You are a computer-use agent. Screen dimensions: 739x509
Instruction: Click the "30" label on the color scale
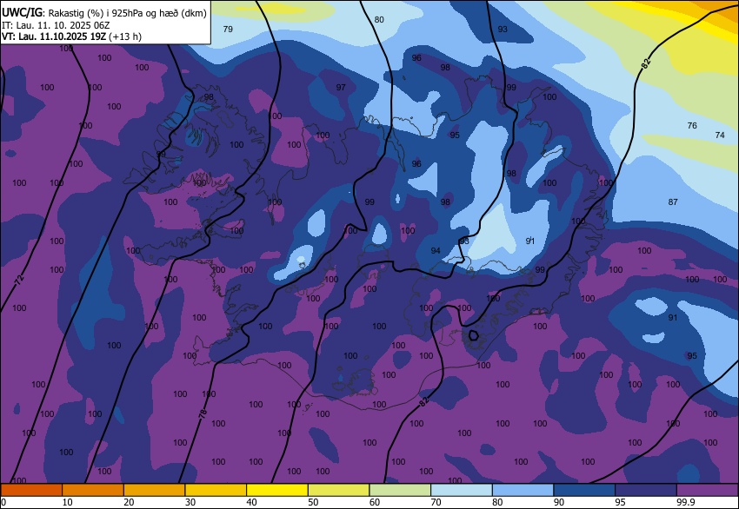click(x=190, y=502)
